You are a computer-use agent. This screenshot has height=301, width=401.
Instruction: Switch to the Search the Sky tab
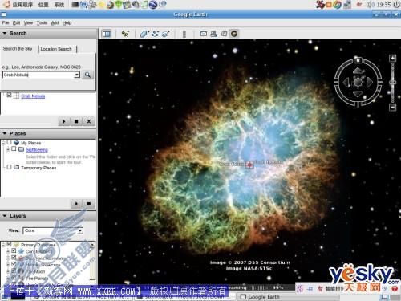[18, 49]
